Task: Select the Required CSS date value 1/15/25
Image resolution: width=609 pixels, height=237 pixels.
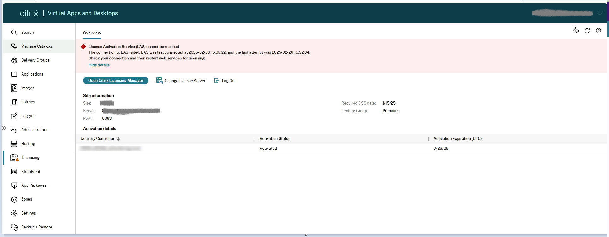Action: [389, 103]
